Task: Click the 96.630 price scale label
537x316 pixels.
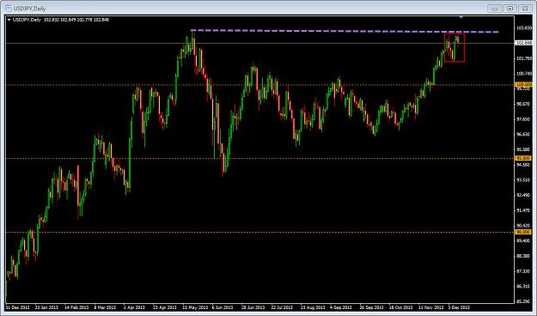Action: pos(524,134)
